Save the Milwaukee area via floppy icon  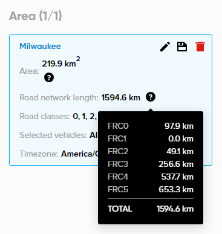click(182, 47)
